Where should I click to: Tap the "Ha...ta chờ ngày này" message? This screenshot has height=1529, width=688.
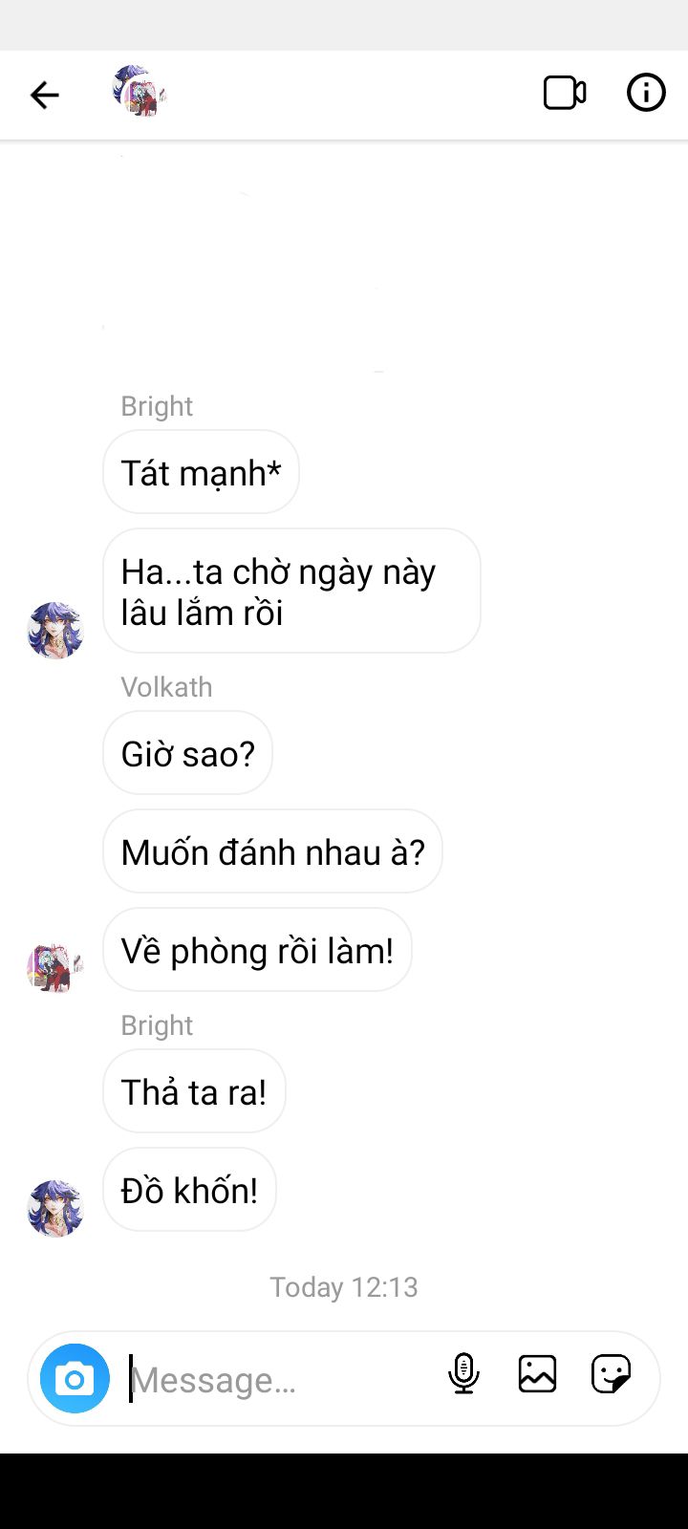[291, 591]
